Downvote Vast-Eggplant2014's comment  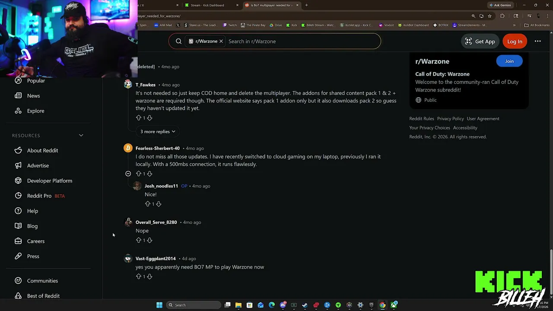[x=149, y=276]
